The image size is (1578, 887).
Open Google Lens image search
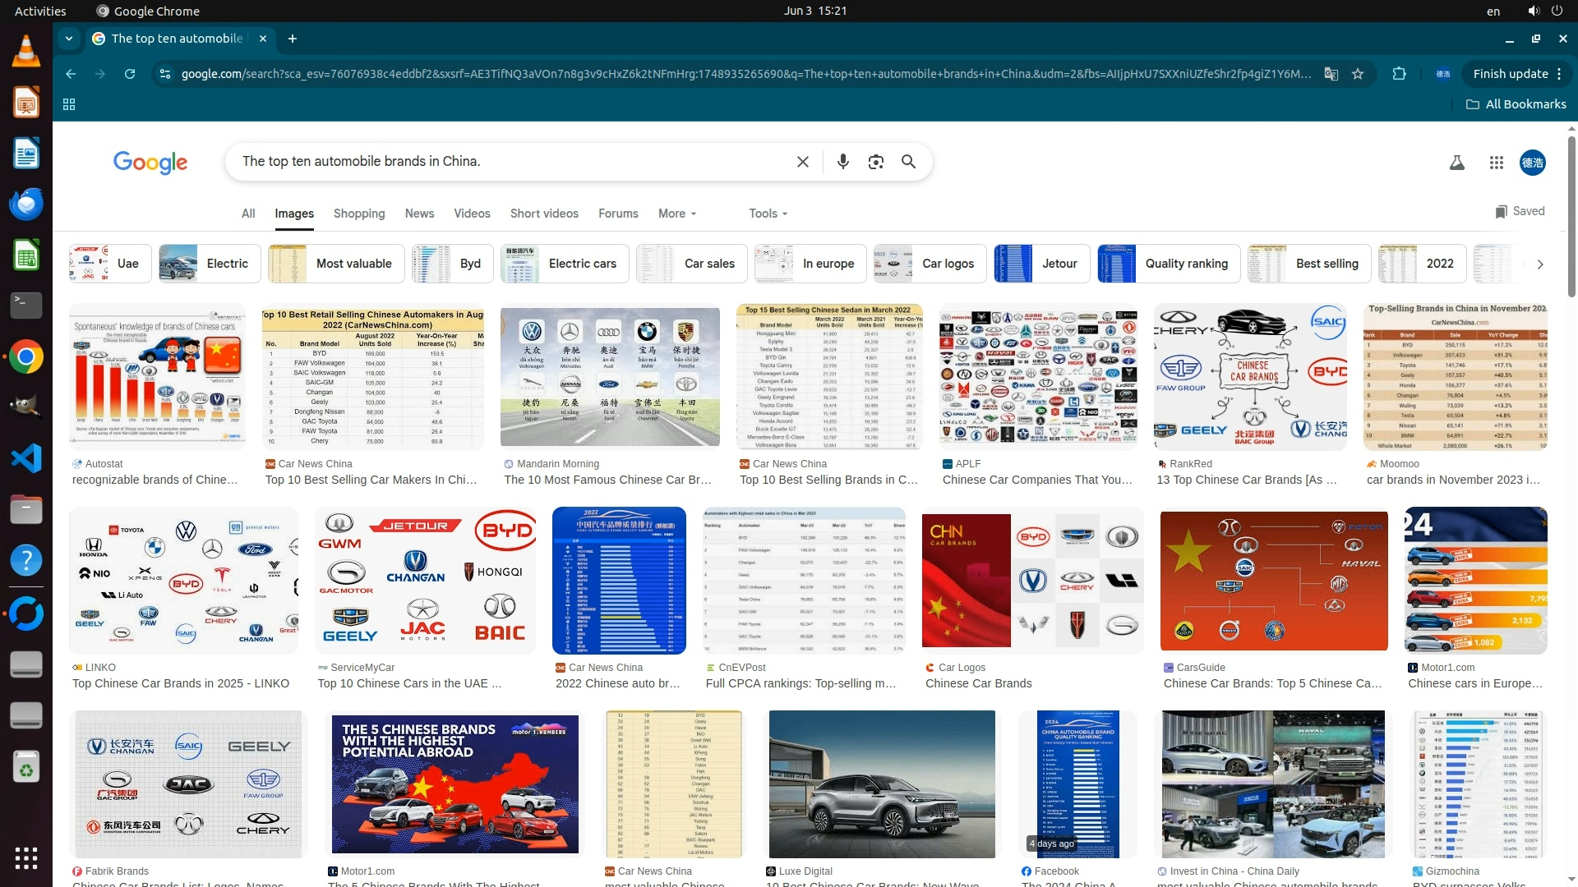coord(875,162)
